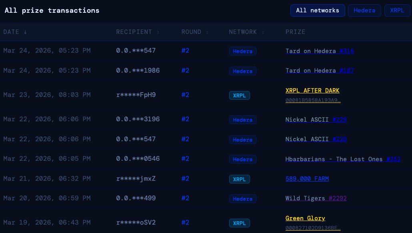
Task: Open round #2 link for recipient 0.0.***3196
Action: pos(185,119)
